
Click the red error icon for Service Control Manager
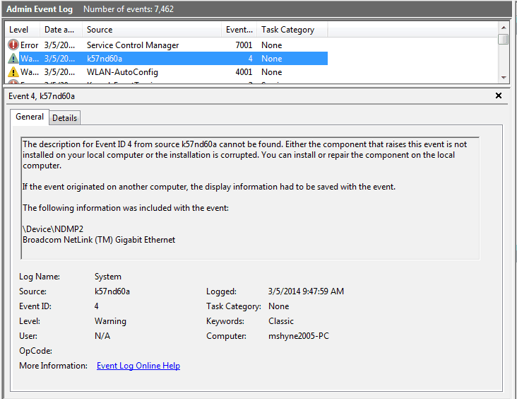coord(13,45)
